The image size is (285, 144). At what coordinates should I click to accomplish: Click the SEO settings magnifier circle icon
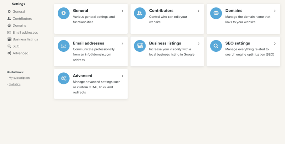[216, 46]
